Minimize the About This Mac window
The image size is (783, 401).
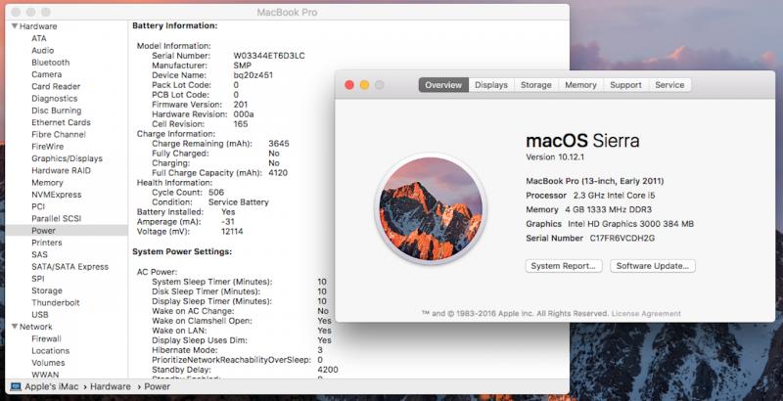(x=364, y=85)
